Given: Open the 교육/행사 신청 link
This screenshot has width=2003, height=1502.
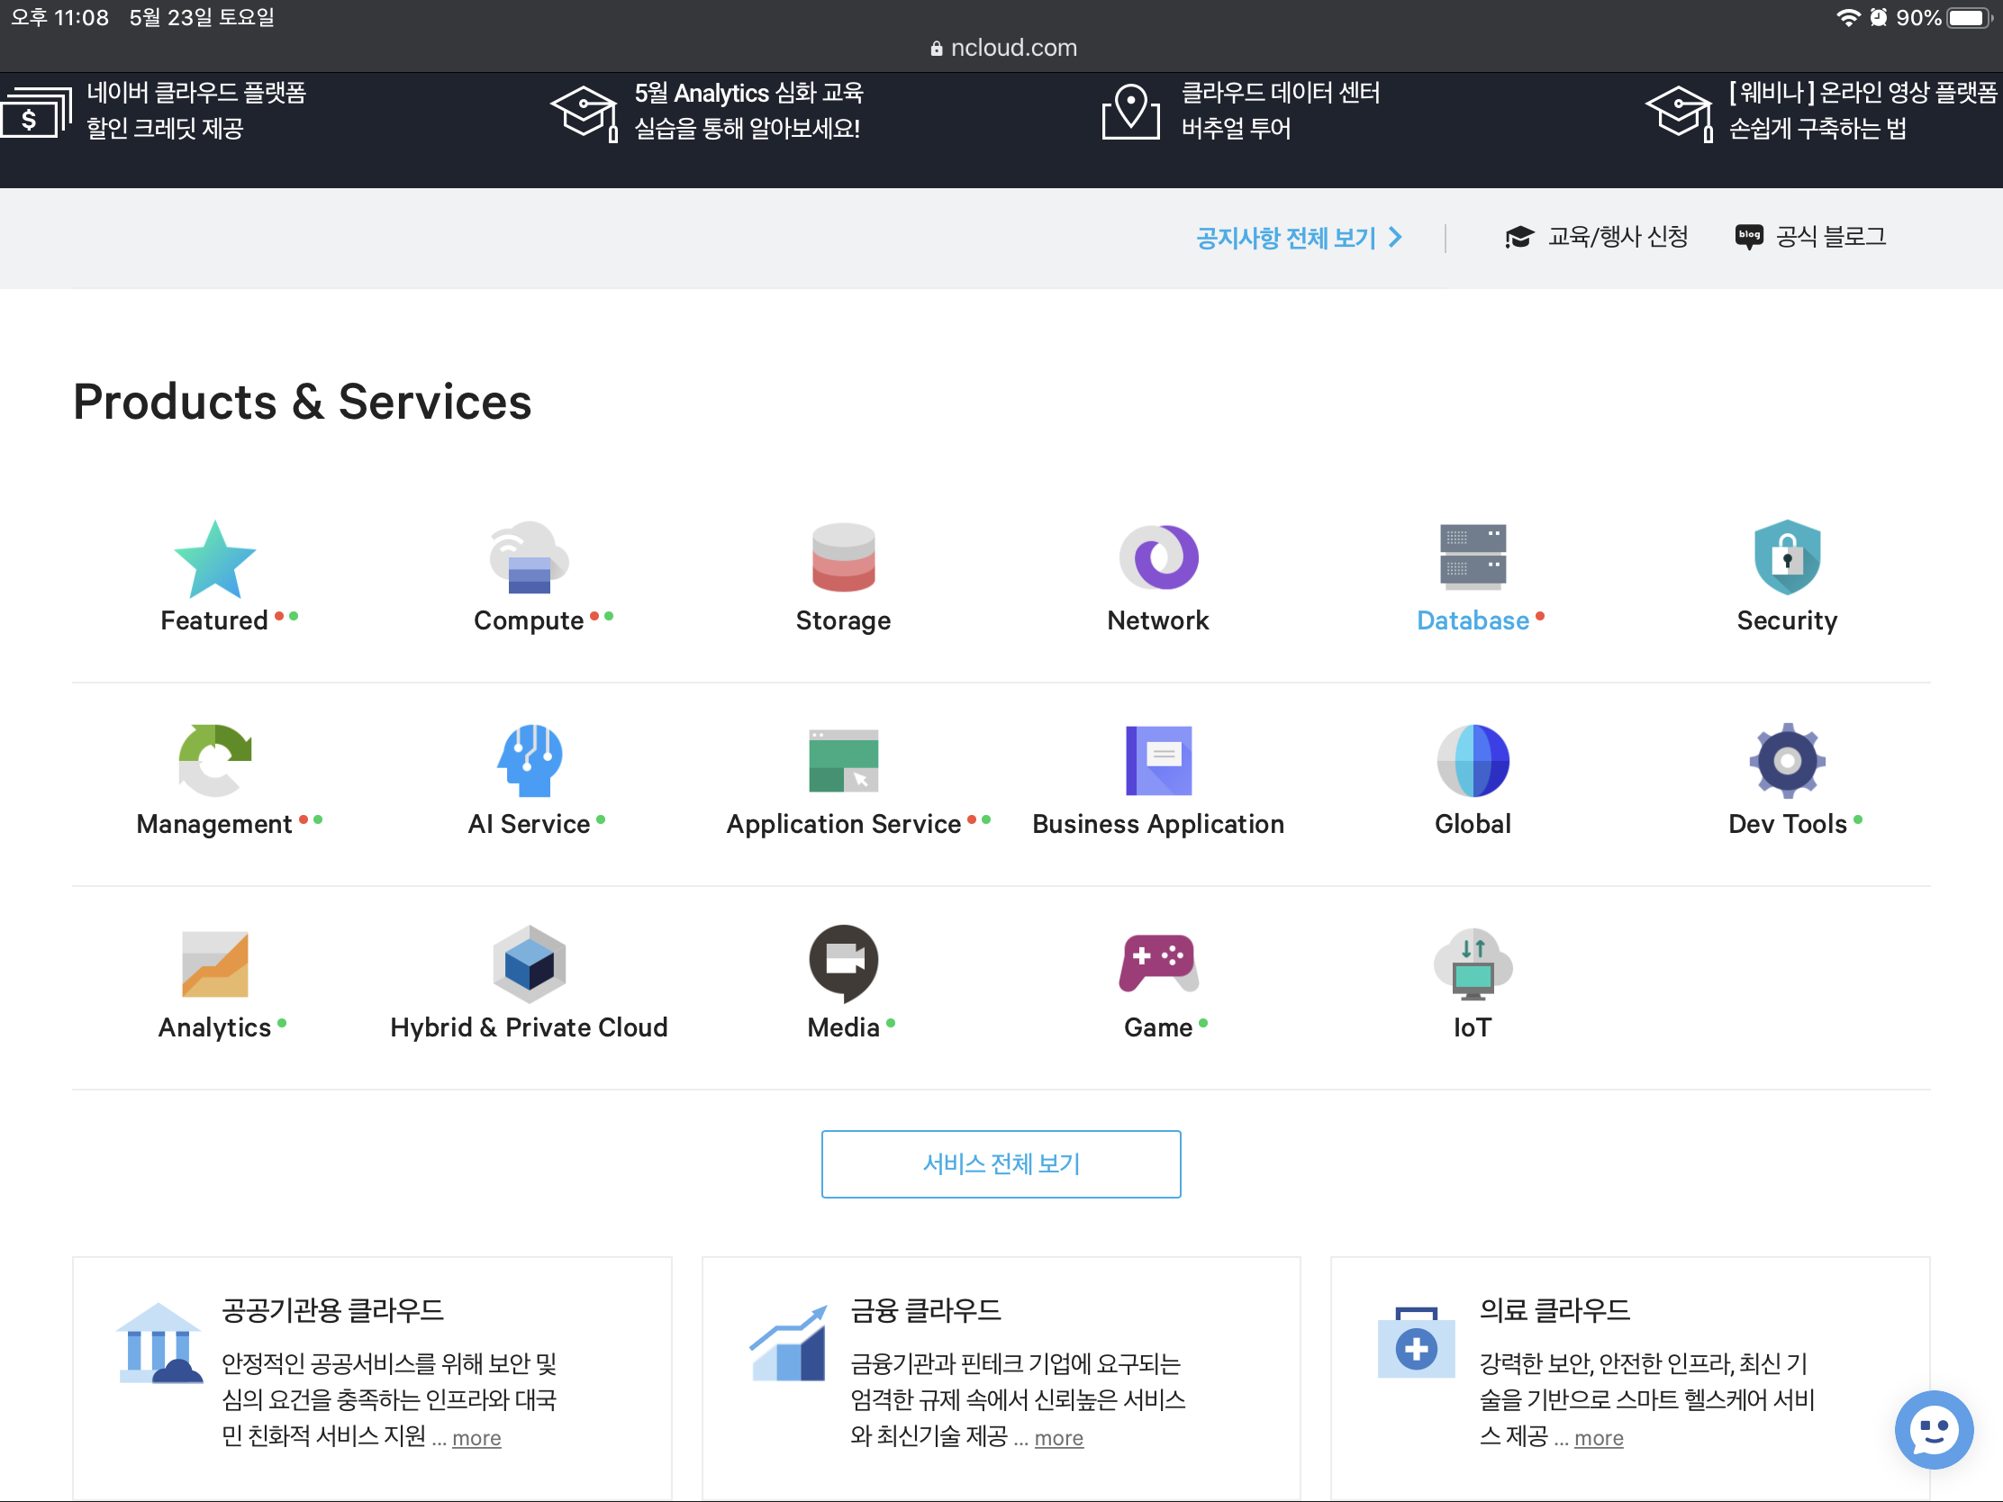Looking at the screenshot, I should point(1618,237).
